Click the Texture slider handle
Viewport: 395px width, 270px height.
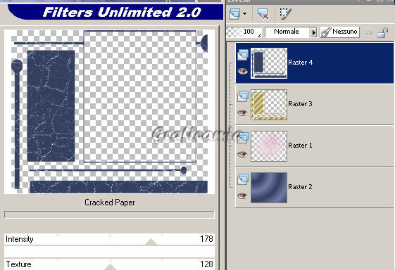click(110, 267)
